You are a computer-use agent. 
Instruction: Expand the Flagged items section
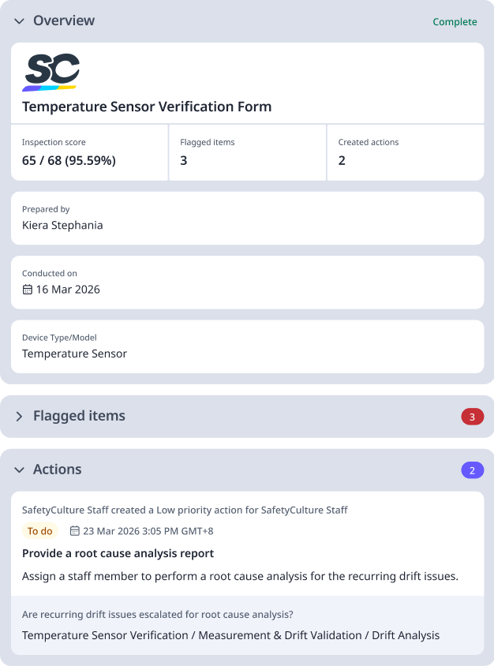pos(19,416)
